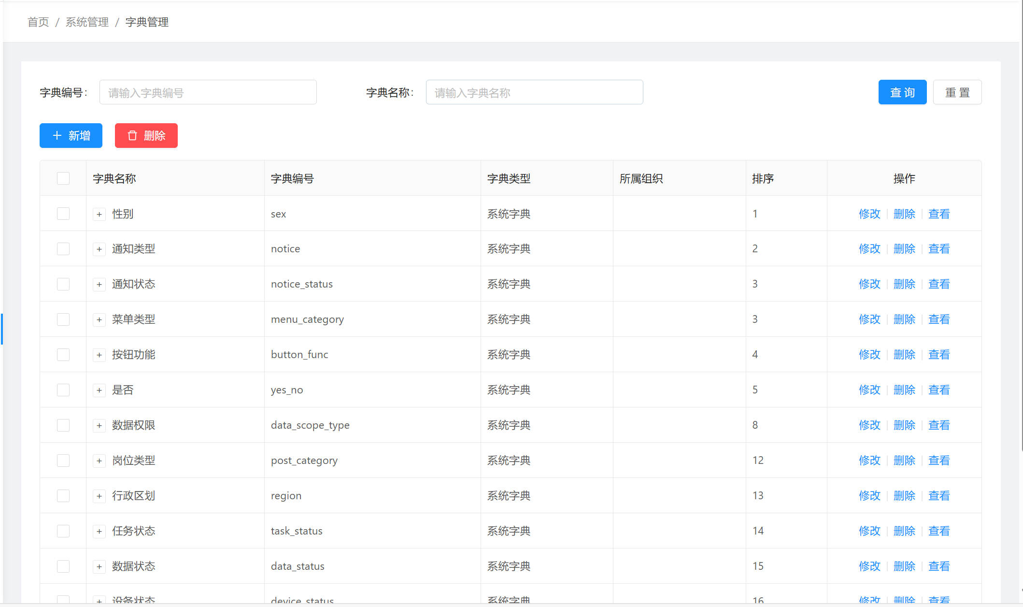Expand the 数据权限 dictionary entry
The height and width of the screenshot is (607, 1023).
click(99, 425)
